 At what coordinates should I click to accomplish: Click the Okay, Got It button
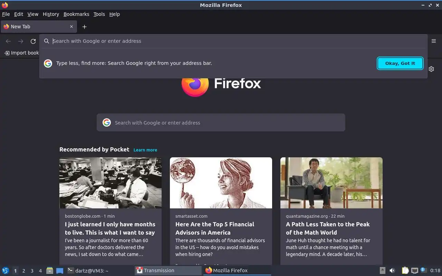coord(400,63)
